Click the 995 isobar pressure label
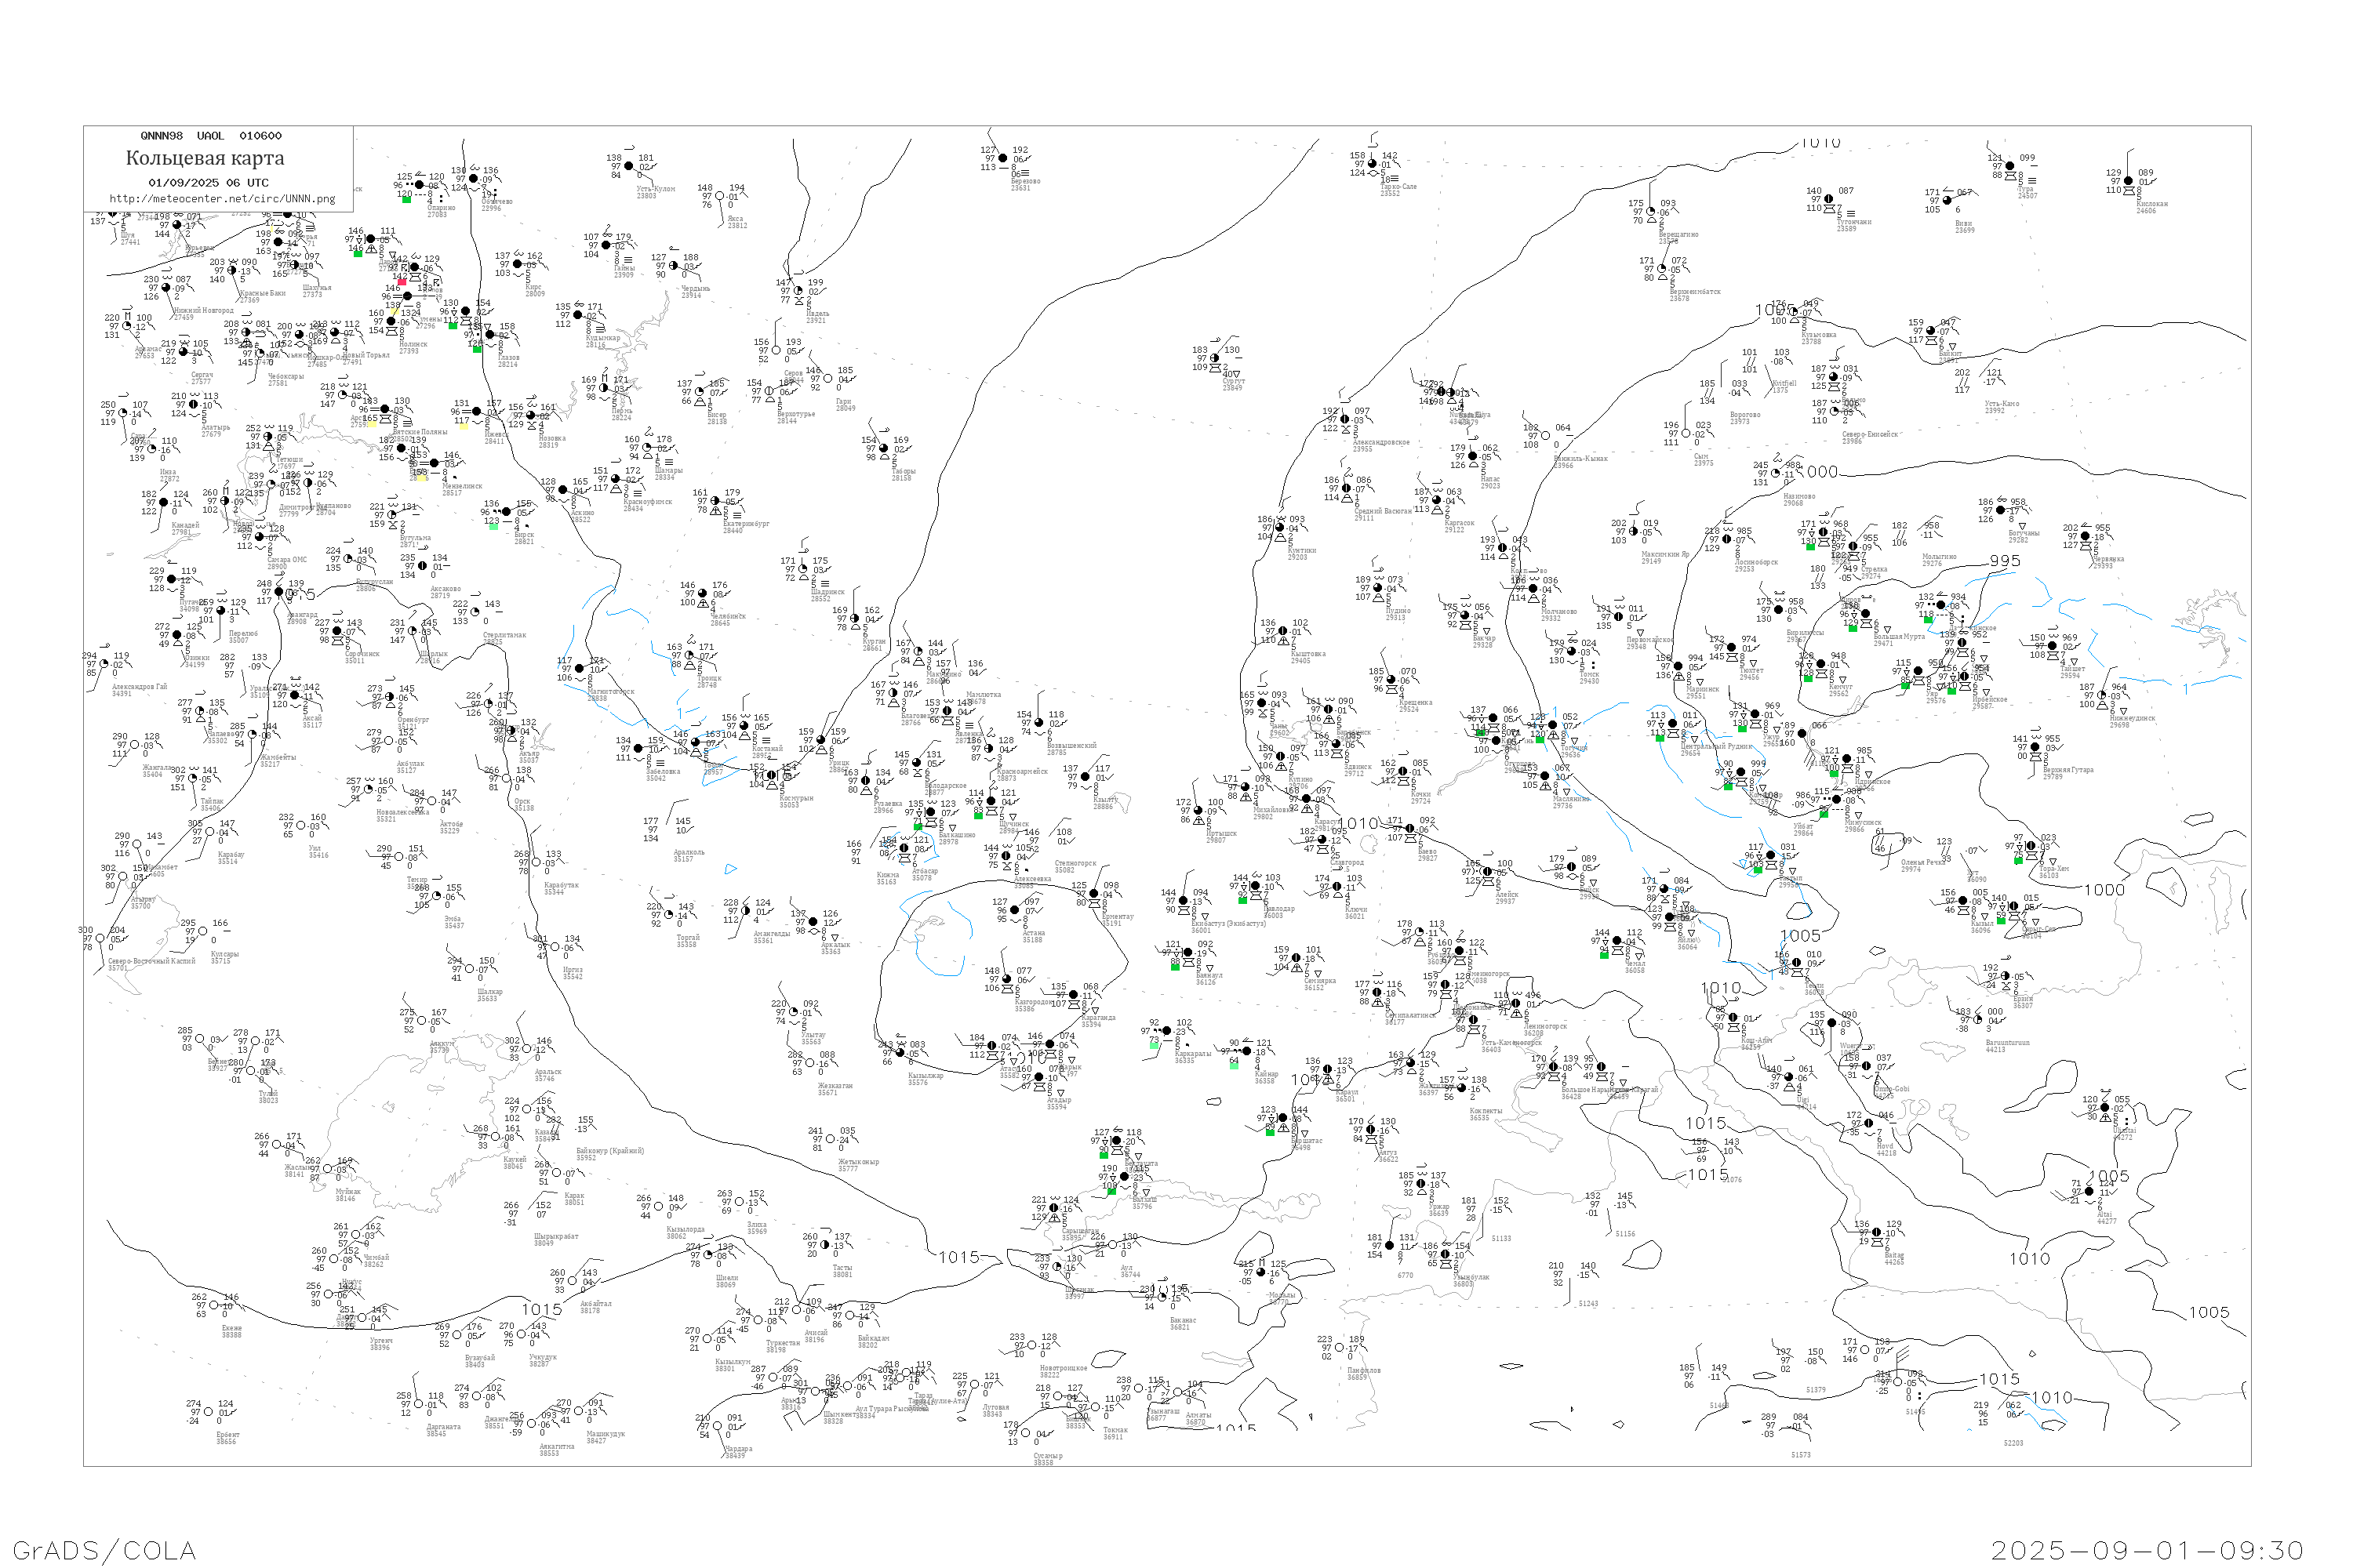The width and height of the screenshot is (2353, 1568). (x=2004, y=561)
